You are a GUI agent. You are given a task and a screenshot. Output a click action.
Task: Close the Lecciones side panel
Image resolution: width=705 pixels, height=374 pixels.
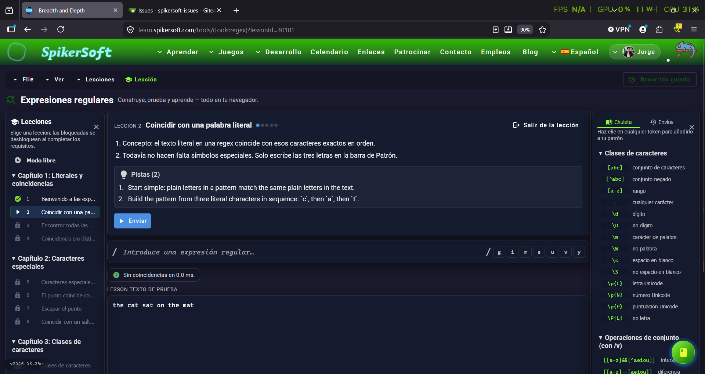96,127
